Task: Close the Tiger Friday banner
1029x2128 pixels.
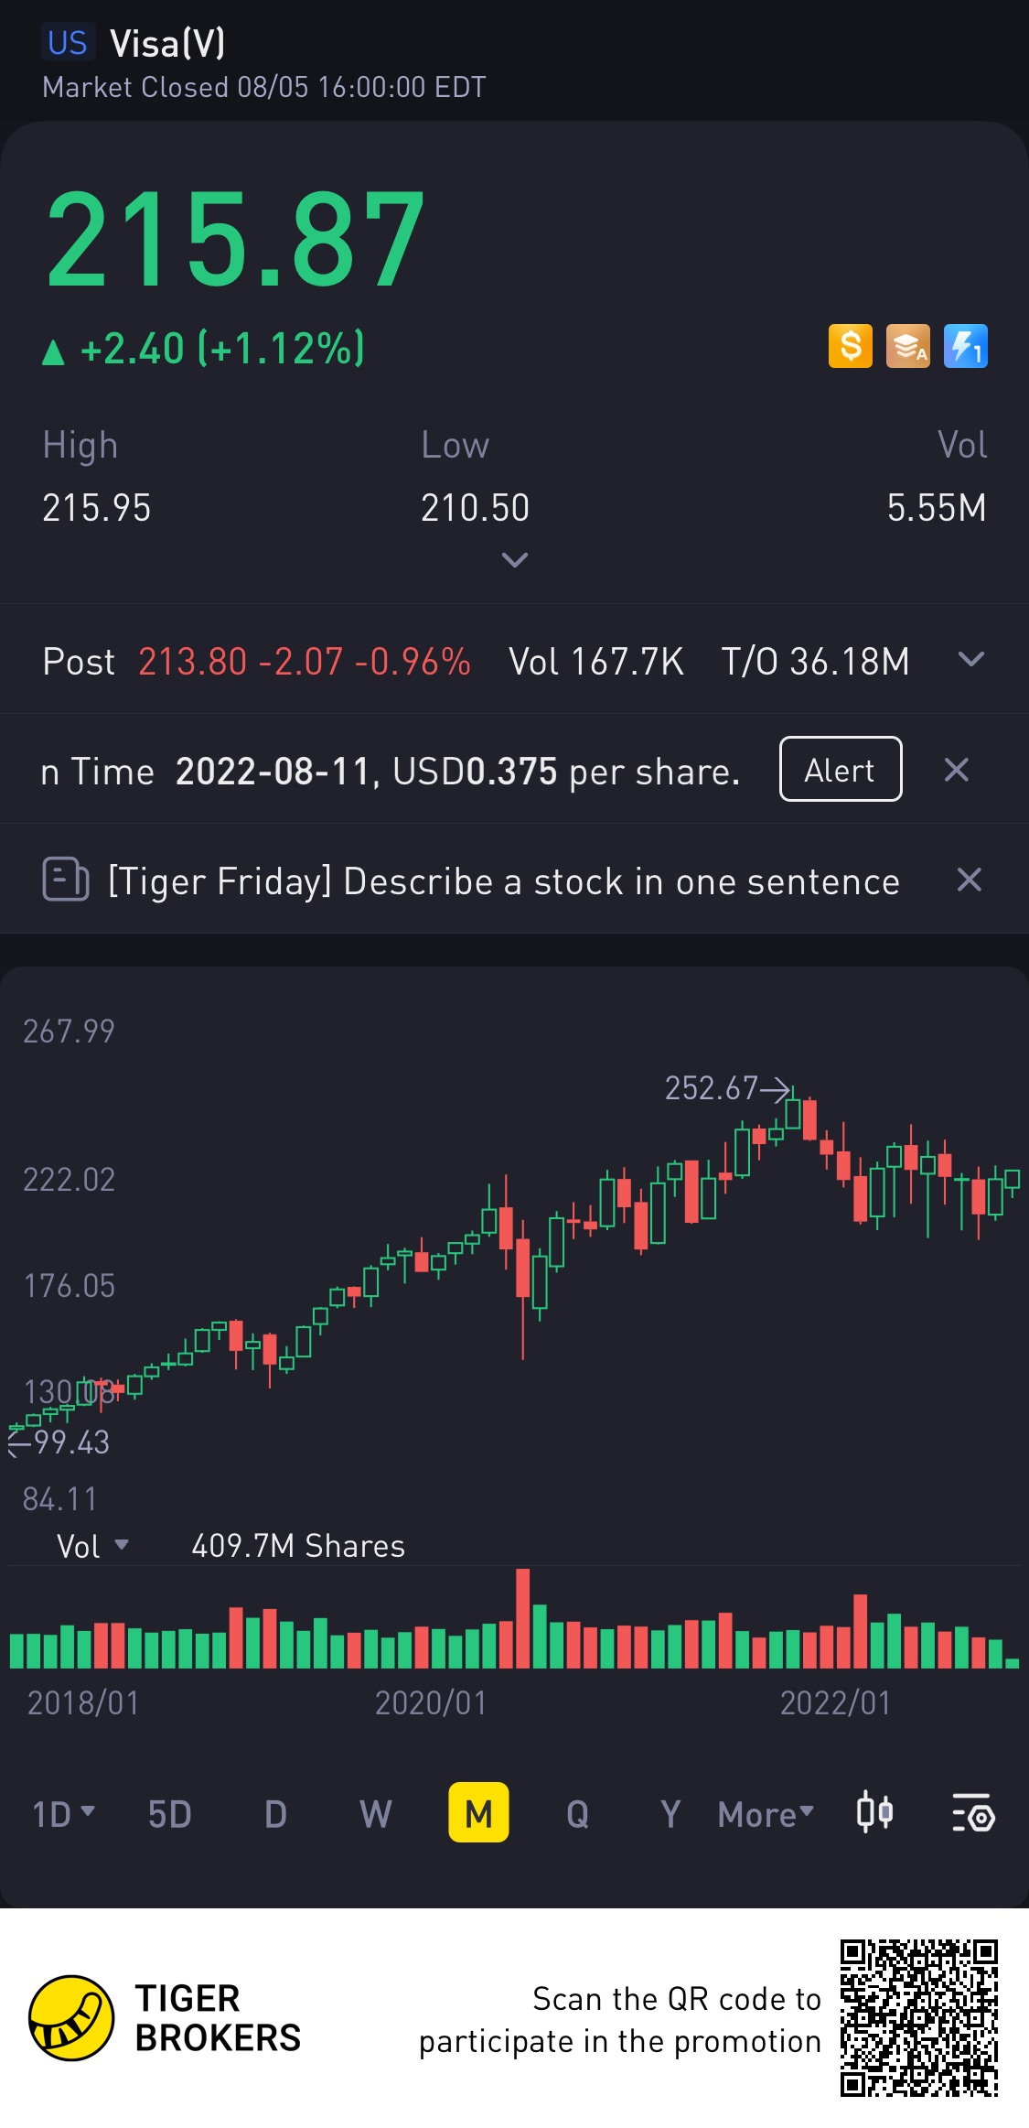Action: click(x=969, y=880)
